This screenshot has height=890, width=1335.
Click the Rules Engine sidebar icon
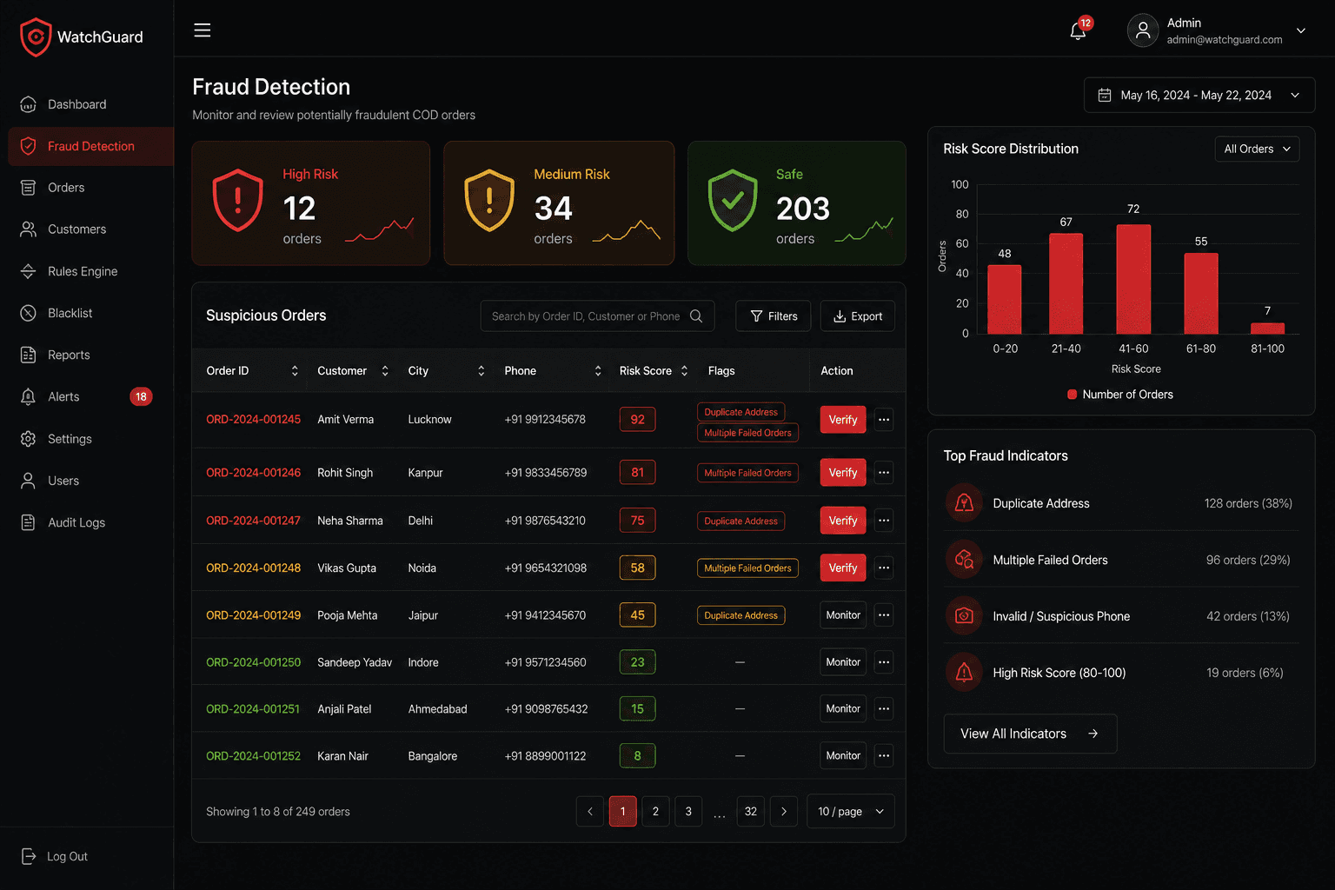(x=28, y=271)
